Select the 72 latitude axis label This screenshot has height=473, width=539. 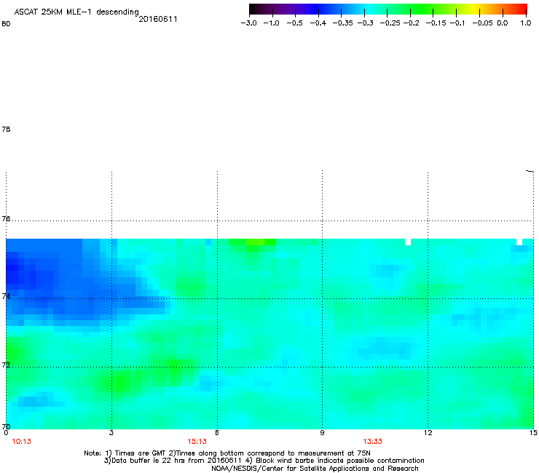(x=6, y=365)
